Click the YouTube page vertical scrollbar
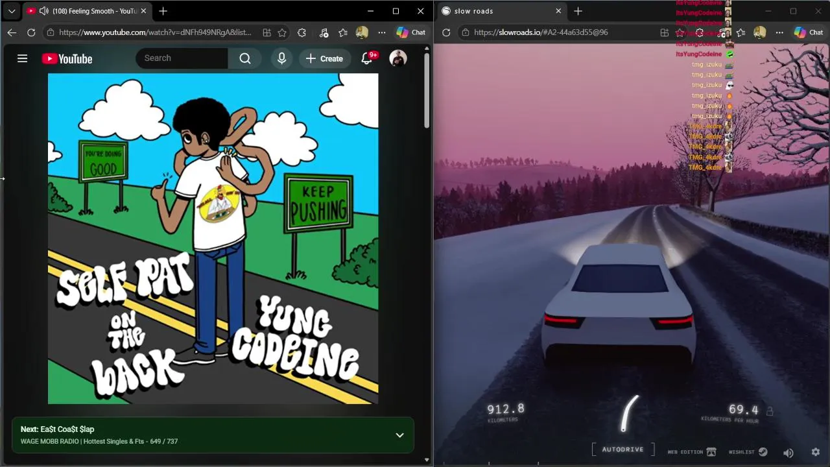Screen dimensions: 830x467 427,91
